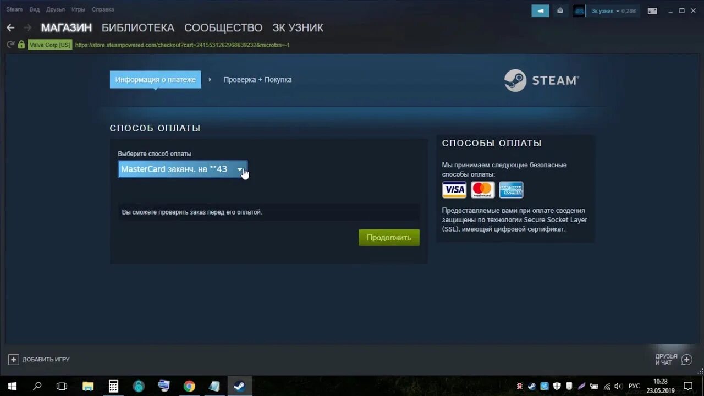Go to the СООБЩЕСТВО tab
704x396 pixels.
click(x=223, y=28)
